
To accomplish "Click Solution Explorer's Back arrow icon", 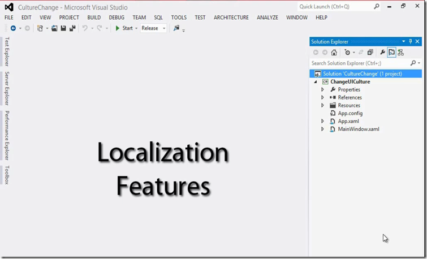I will click(316, 52).
